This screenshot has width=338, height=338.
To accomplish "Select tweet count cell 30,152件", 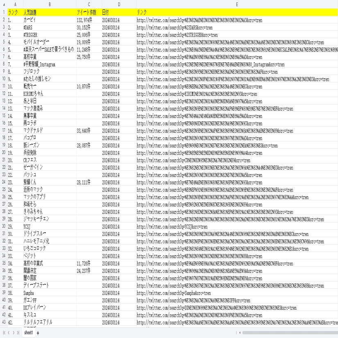I will point(89,27).
